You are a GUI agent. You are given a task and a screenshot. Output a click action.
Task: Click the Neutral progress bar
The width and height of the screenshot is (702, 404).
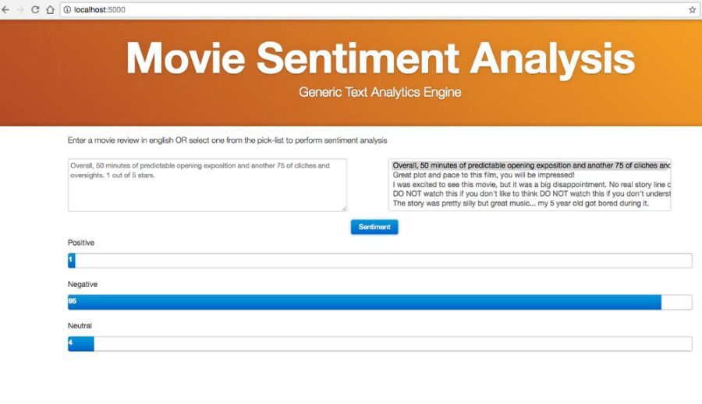click(380, 344)
